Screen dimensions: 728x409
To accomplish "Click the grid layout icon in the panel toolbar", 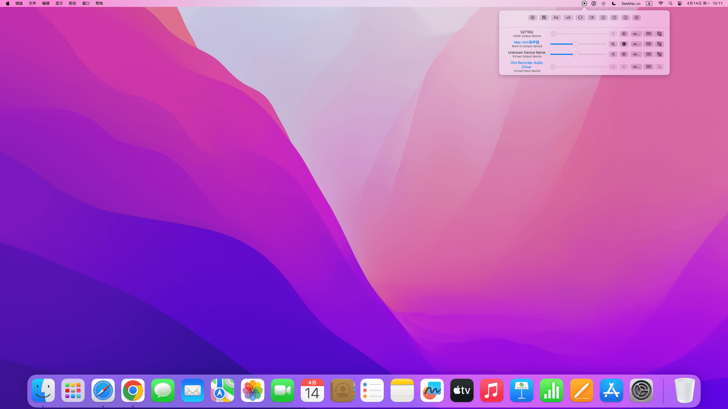I will 544,17.
